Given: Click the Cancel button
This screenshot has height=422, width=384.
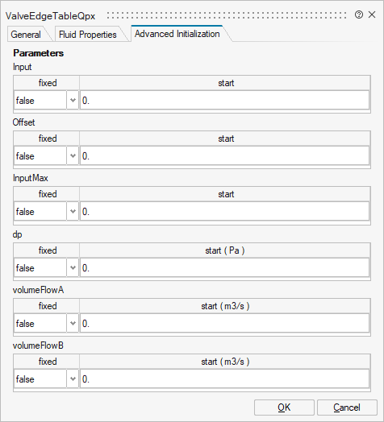Looking at the screenshot, I should (x=347, y=408).
